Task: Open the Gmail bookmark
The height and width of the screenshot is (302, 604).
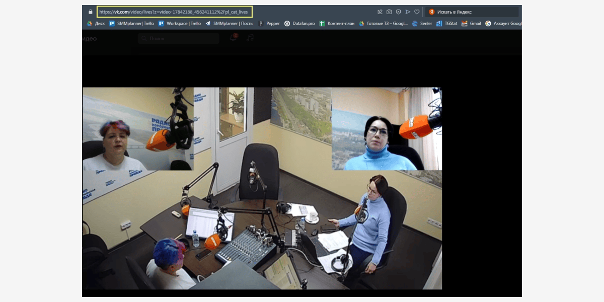Action: pos(472,23)
